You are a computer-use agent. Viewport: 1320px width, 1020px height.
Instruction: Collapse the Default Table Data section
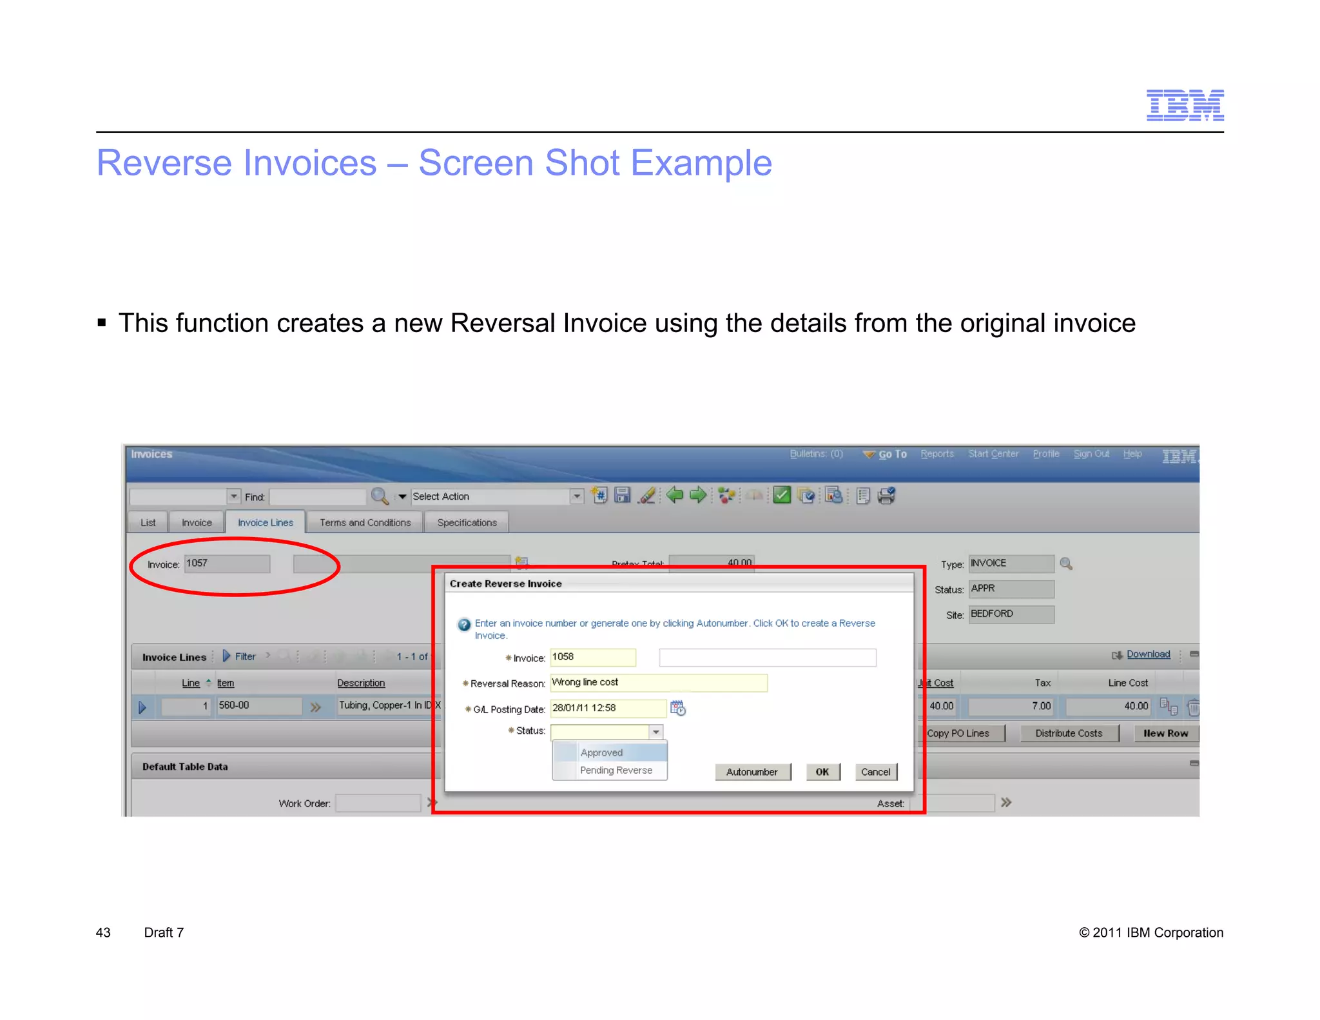coord(1194,763)
